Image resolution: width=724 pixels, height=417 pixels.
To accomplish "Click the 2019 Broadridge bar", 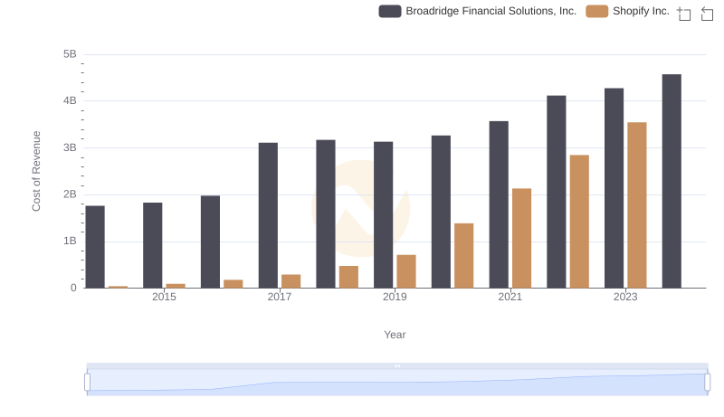I will coord(383,215).
